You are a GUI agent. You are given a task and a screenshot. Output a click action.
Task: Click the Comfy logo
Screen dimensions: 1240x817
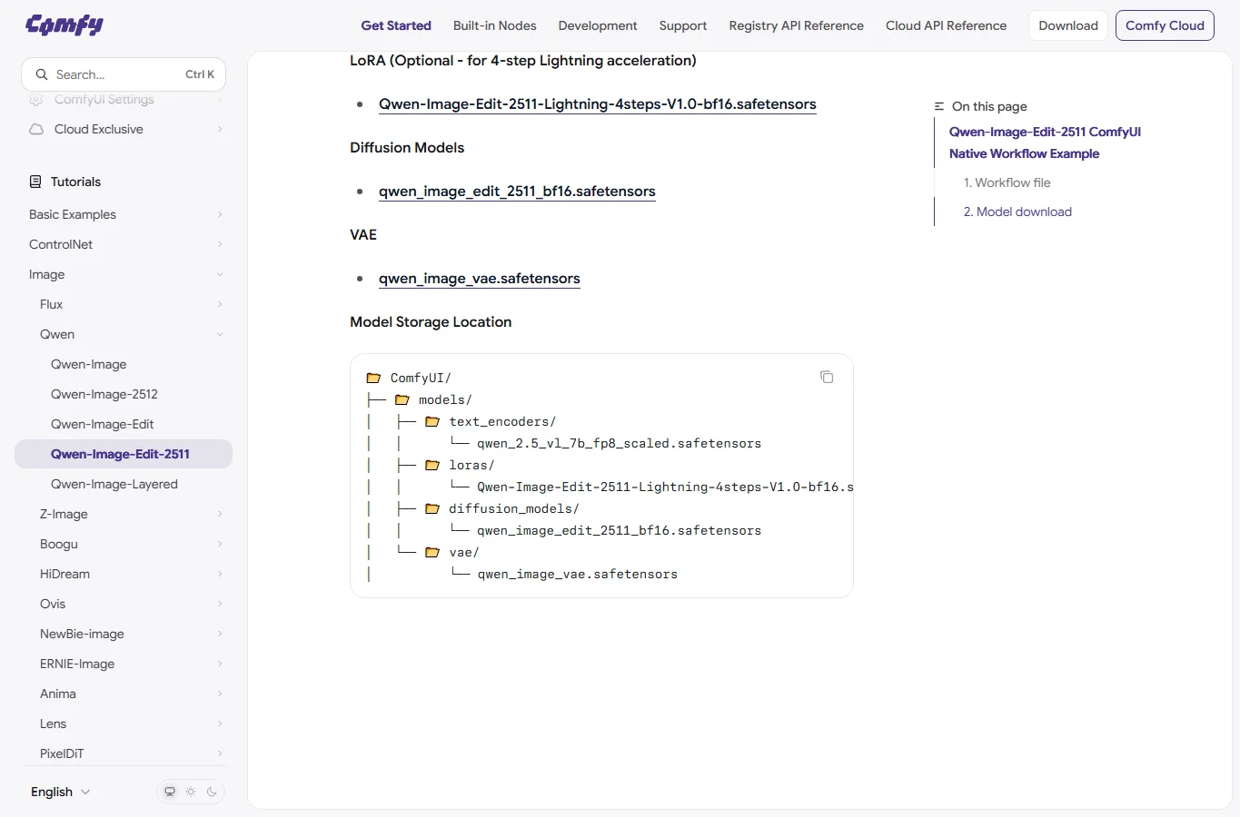click(64, 25)
